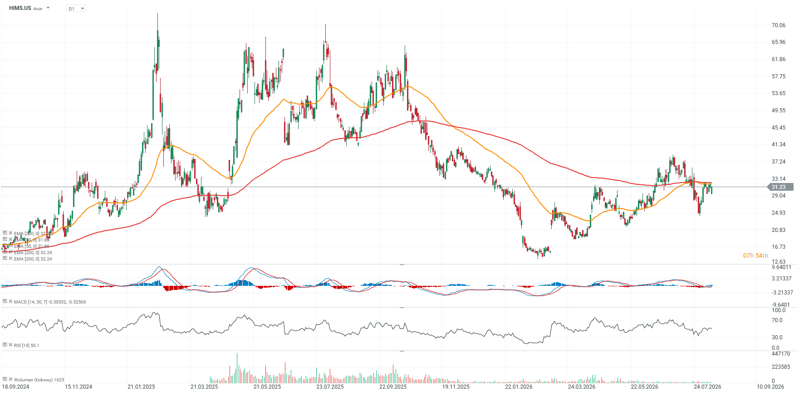
Task: Click the 70.06 price axis label
Action: point(779,25)
